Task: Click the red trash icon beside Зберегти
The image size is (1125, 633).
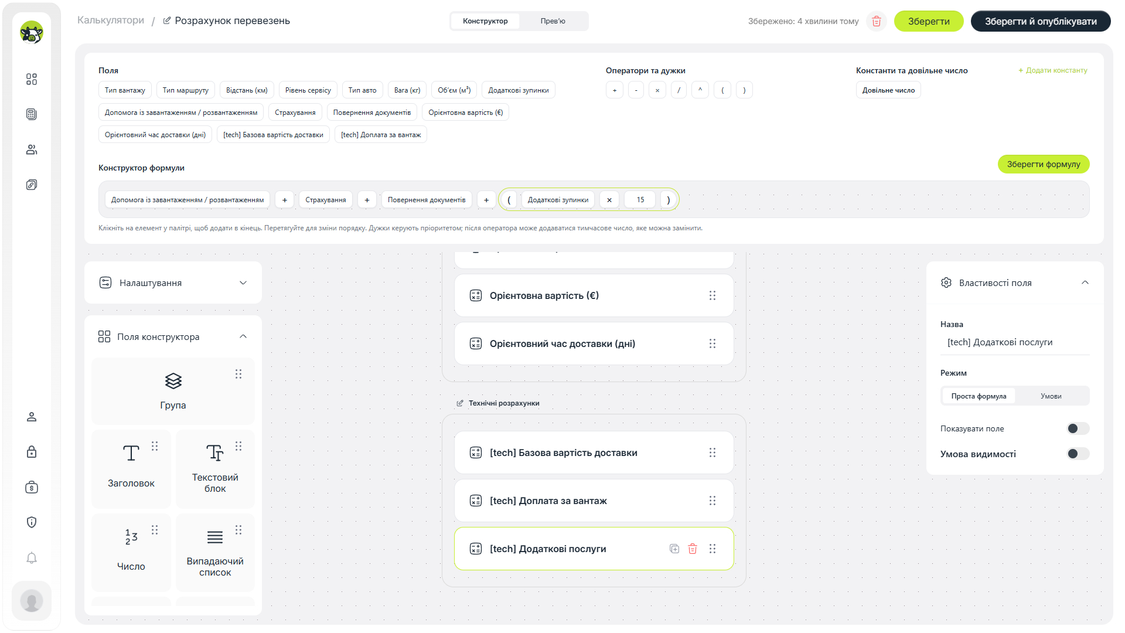Action: pyautogui.click(x=877, y=21)
